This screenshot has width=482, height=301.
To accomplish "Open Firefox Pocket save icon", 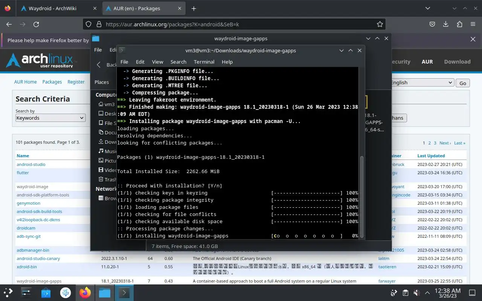I will pyautogui.click(x=432, y=24).
